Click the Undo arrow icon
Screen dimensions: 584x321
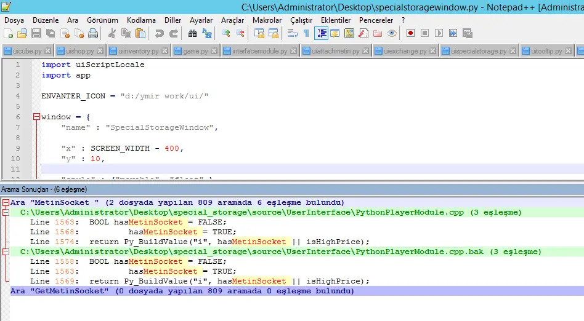[x=160, y=33]
